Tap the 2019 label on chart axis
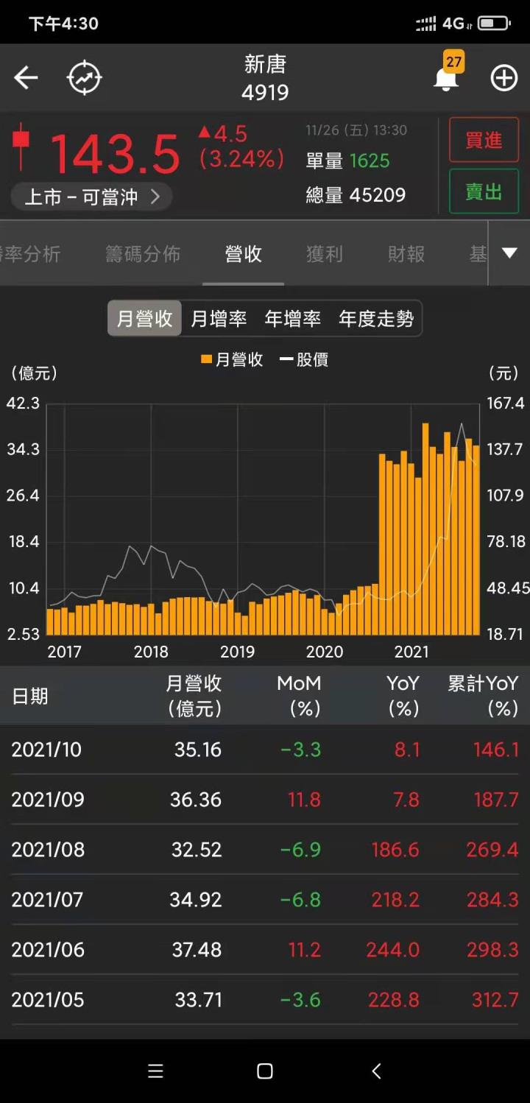The image size is (530, 1103). tap(237, 652)
